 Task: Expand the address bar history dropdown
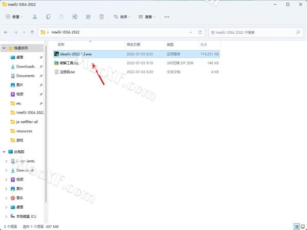[190, 32]
